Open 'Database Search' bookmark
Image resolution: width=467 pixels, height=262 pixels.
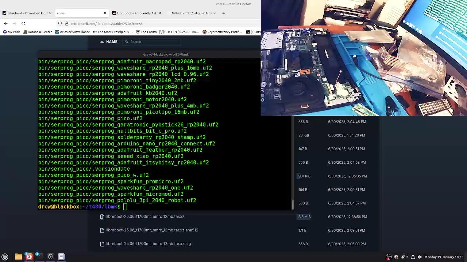coord(38,32)
